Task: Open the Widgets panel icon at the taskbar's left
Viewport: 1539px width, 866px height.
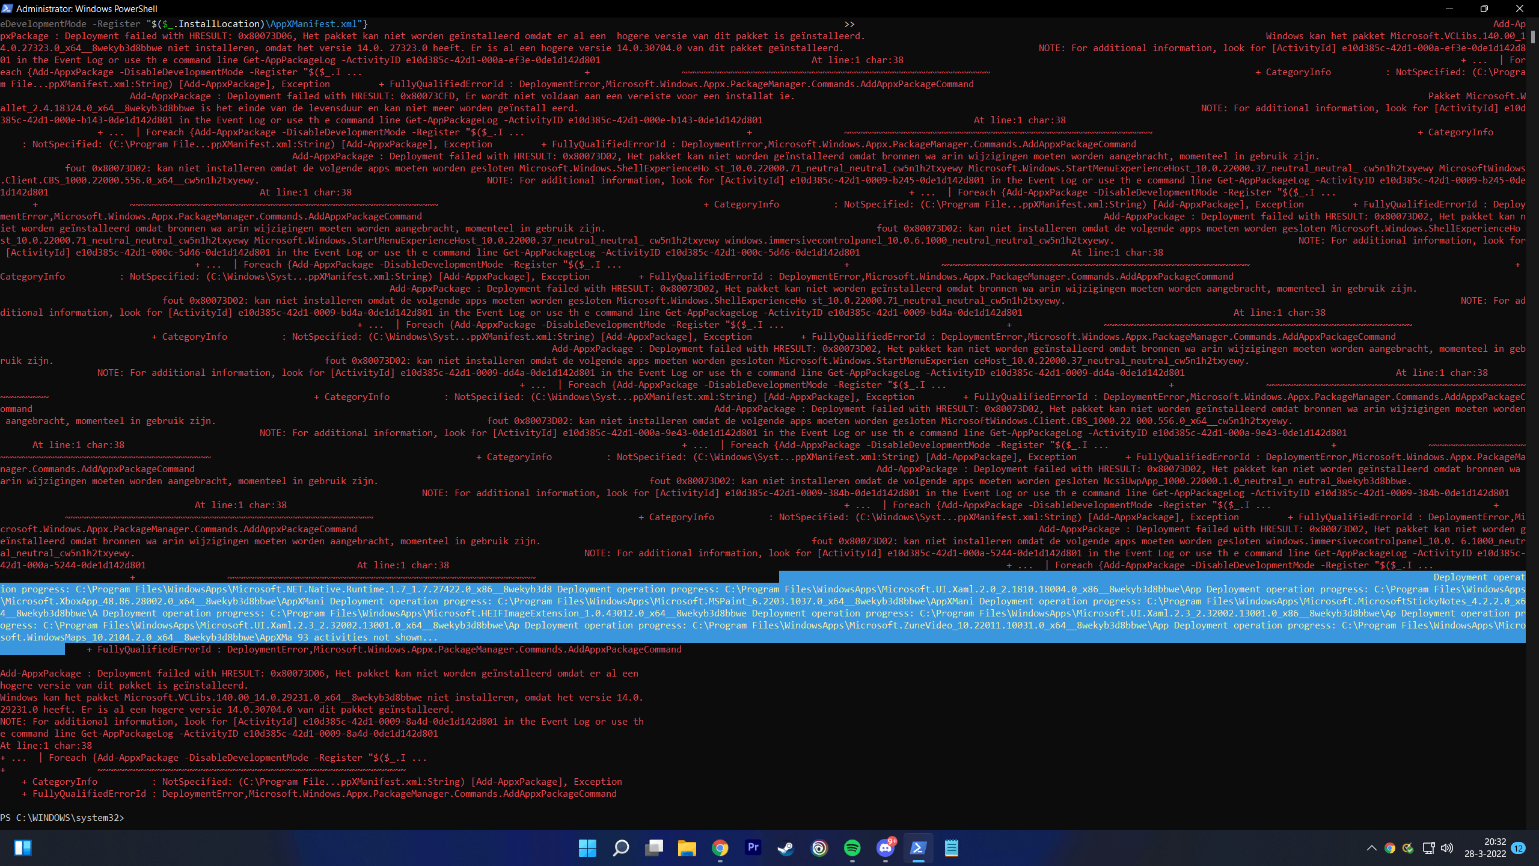Action: 23,848
